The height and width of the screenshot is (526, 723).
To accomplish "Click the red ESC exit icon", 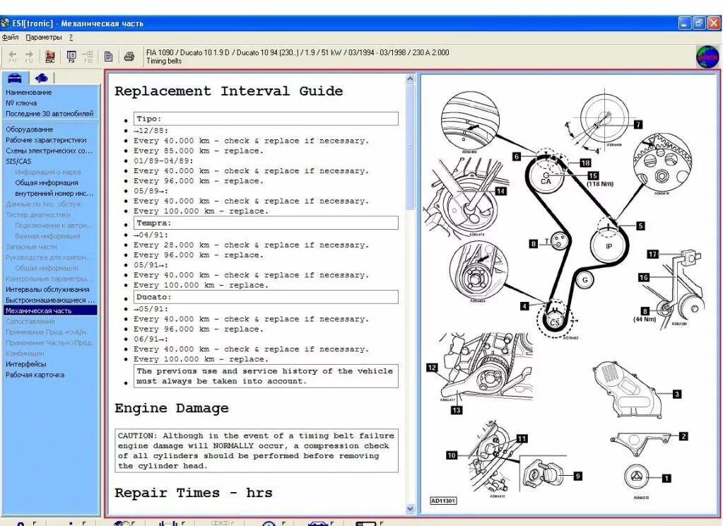I will [x=49, y=57].
